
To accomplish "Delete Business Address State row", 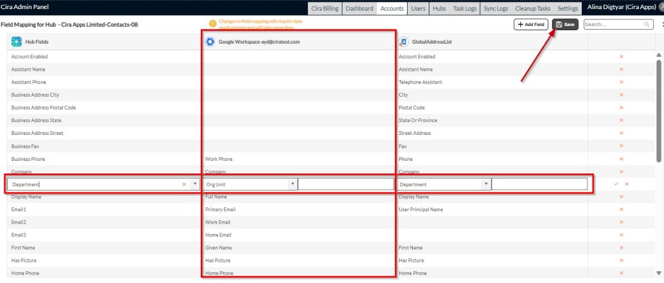I will click(x=621, y=120).
